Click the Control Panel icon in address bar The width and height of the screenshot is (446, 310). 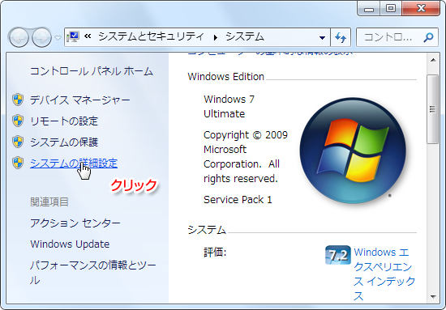tap(73, 37)
